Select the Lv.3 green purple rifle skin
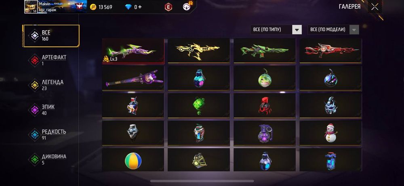This screenshot has height=186, width=404. (133, 51)
